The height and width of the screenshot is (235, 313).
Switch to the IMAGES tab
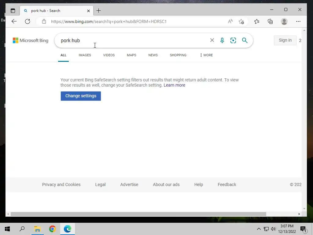[85, 55]
